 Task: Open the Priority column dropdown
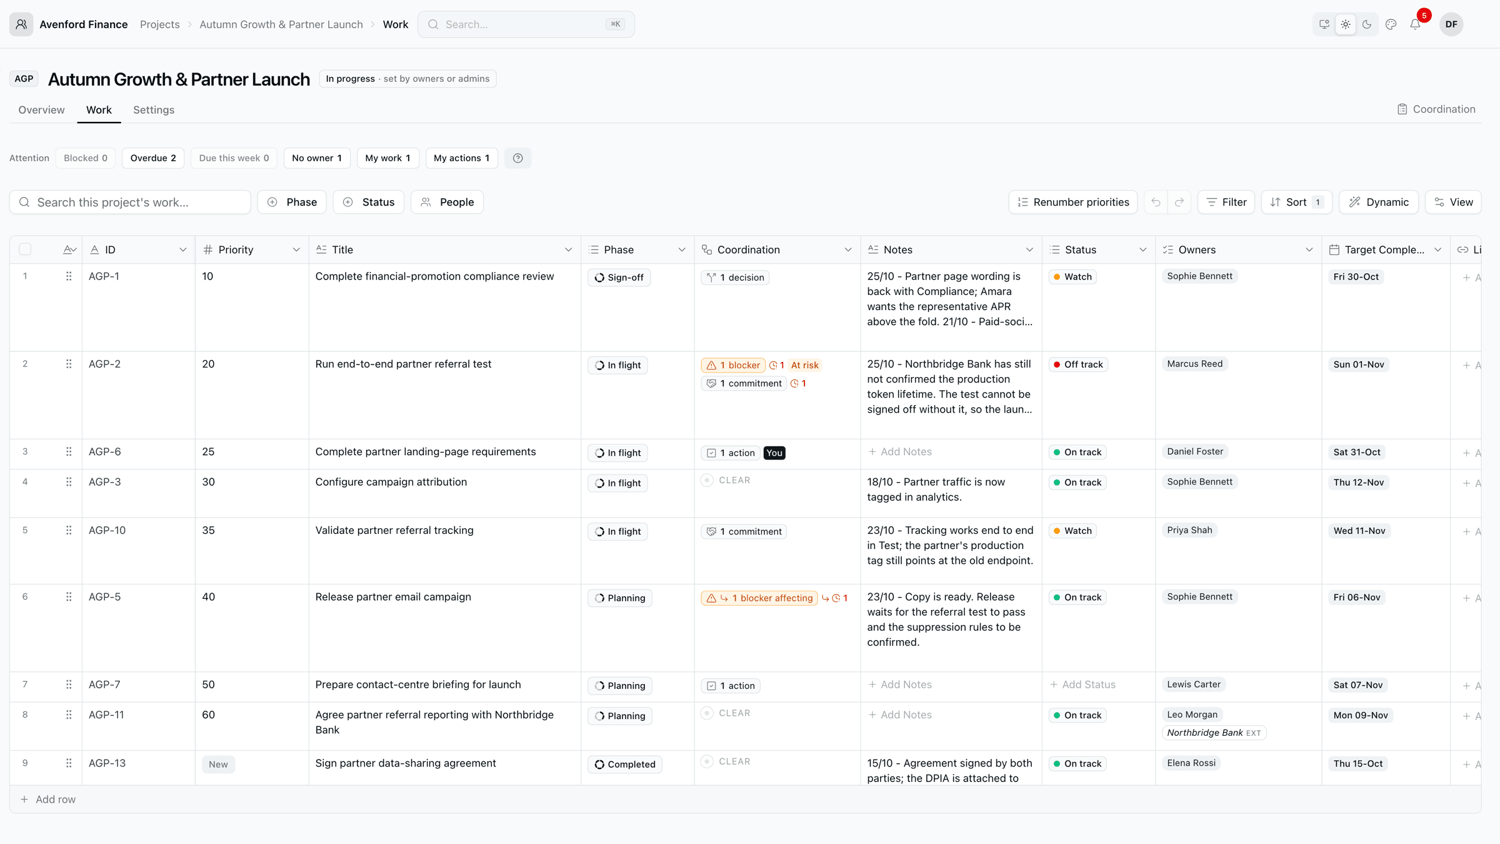[x=296, y=249]
